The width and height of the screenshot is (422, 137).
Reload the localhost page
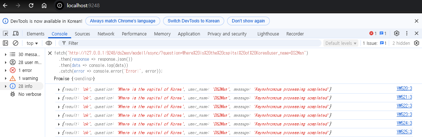[31, 5]
